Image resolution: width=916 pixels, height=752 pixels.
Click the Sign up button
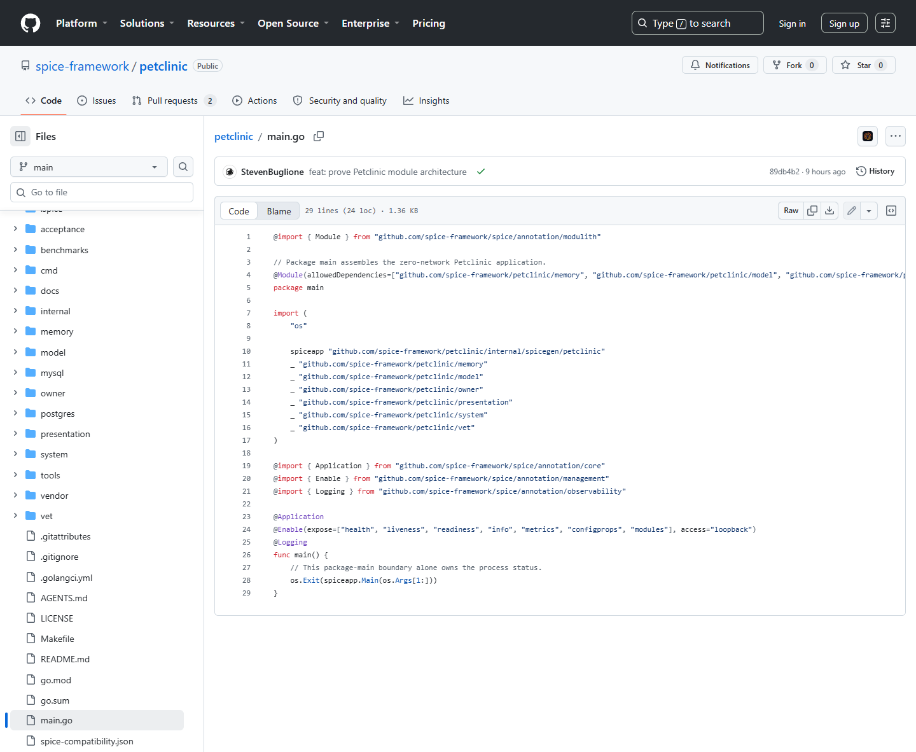(x=844, y=24)
